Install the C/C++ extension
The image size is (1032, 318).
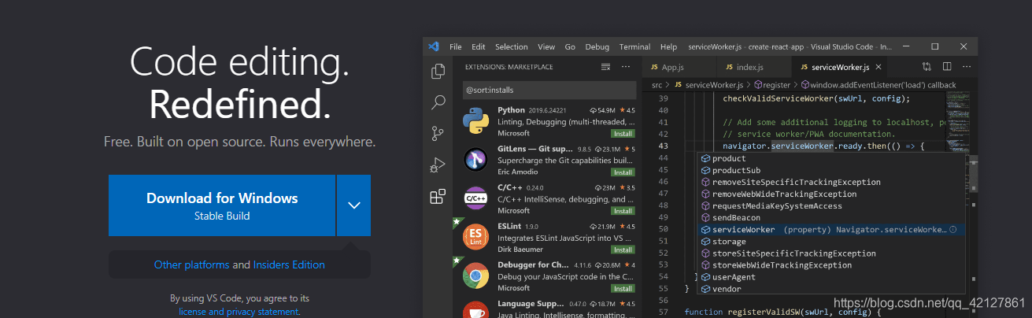pyautogui.click(x=623, y=211)
